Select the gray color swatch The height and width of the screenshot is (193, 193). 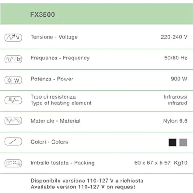tap(183, 142)
